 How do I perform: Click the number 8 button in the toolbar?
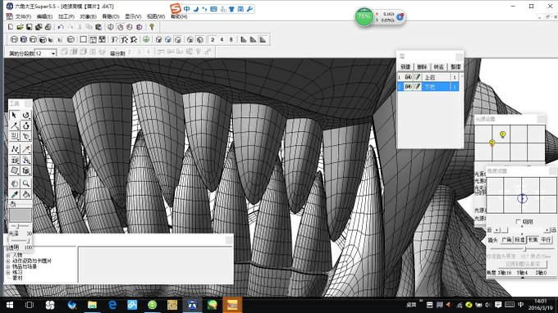point(231,39)
